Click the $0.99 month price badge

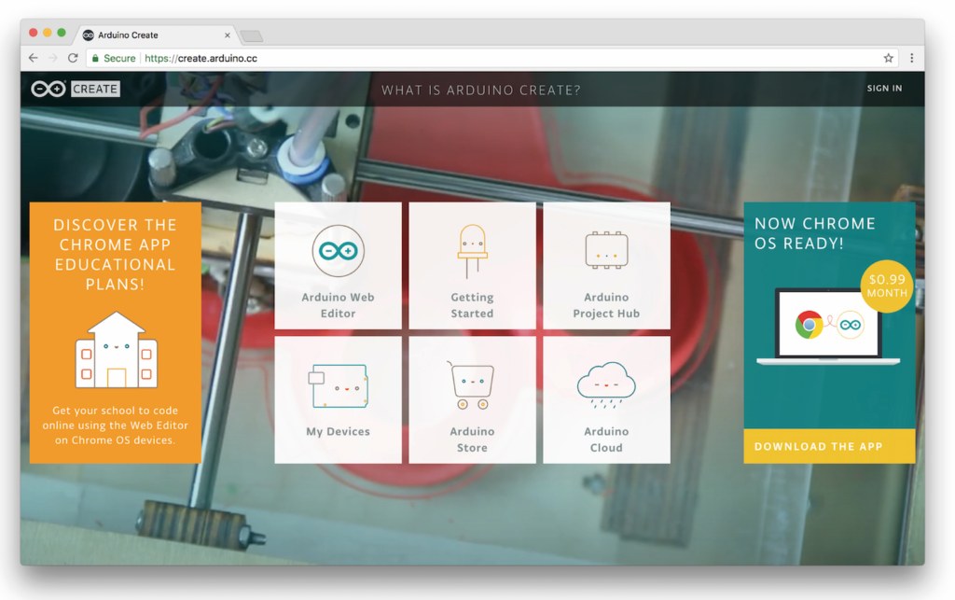pyautogui.click(x=887, y=286)
